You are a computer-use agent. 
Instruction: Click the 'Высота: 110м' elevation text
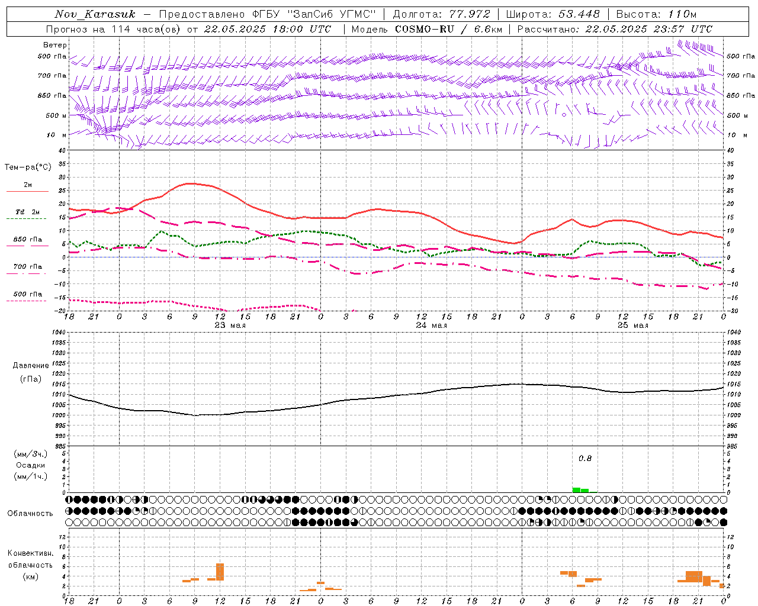[656, 14]
